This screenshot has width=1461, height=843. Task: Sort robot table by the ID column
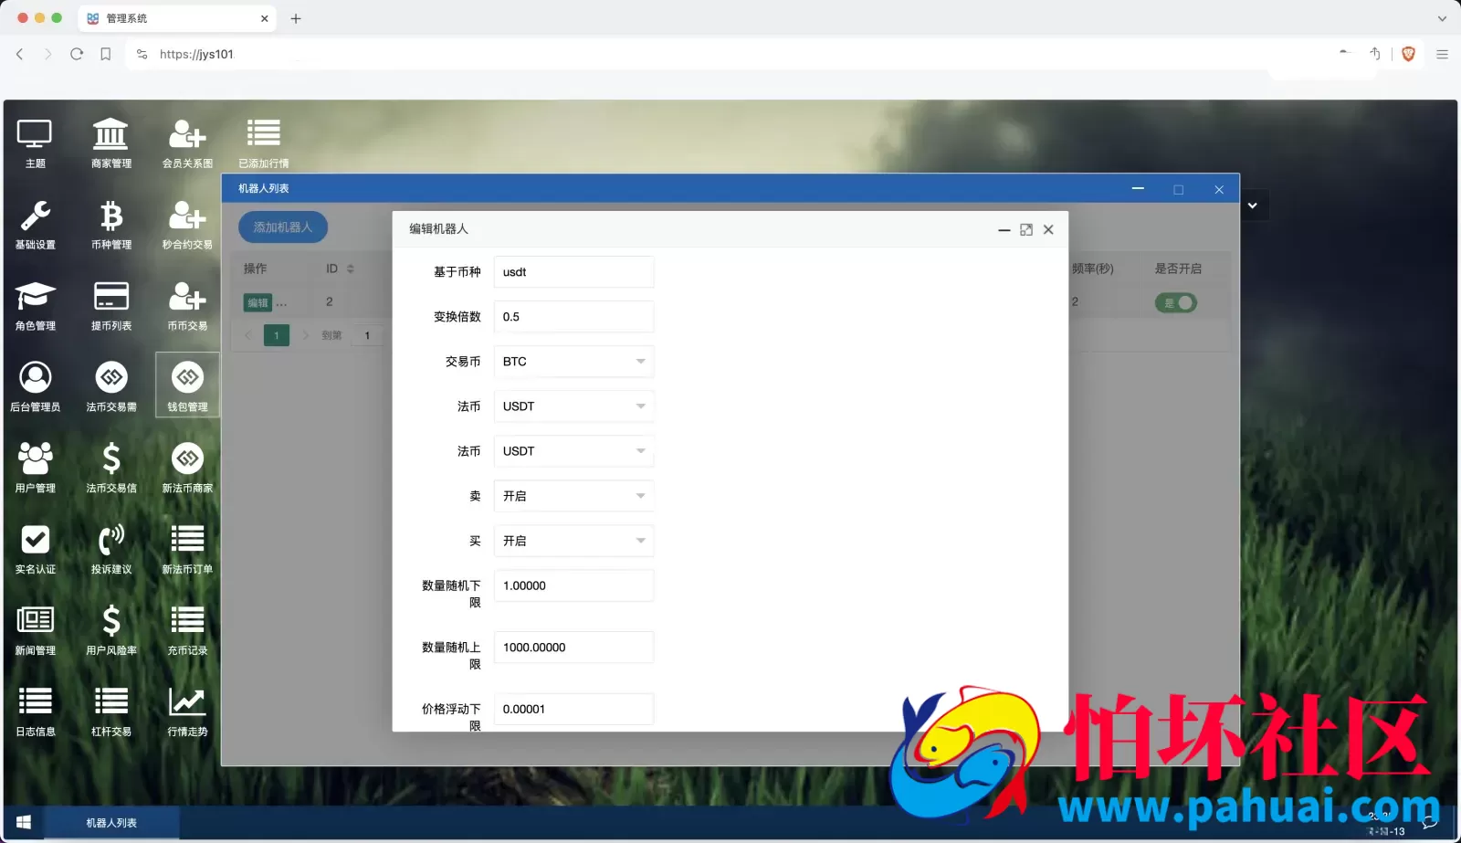click(x=351, y=269)
